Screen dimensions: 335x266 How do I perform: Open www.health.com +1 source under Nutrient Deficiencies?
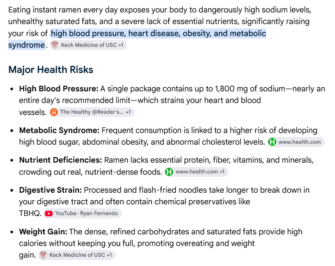pos(196,172)
